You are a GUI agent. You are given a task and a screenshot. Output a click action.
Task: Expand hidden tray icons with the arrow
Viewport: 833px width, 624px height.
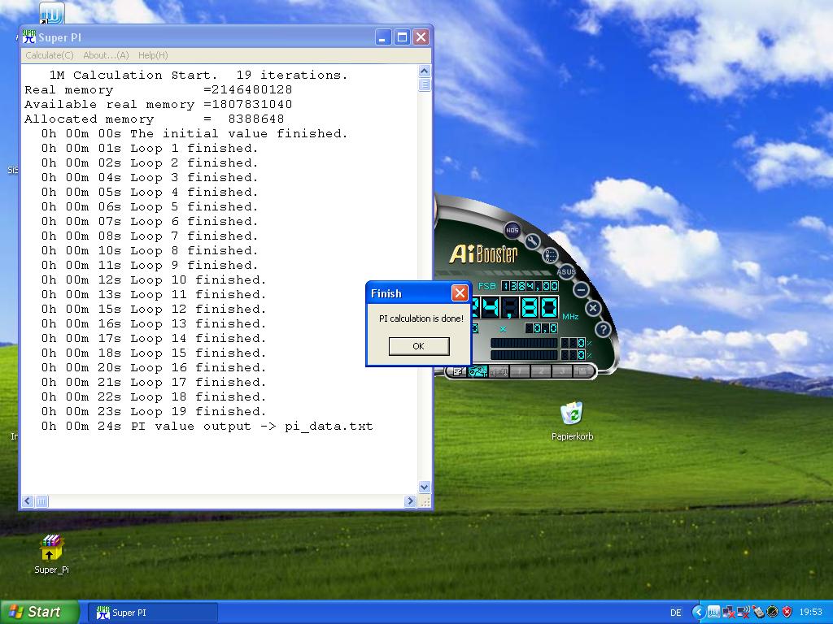pyautogui.click(x=699, y=613)
